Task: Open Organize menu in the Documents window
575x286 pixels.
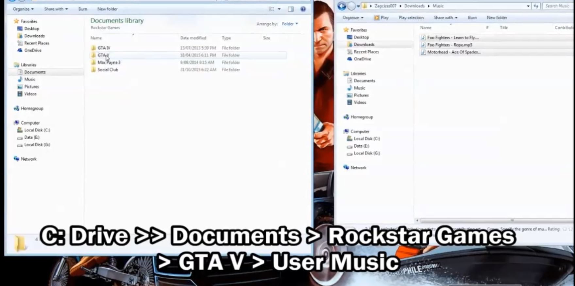Action: tap(23, 9)
